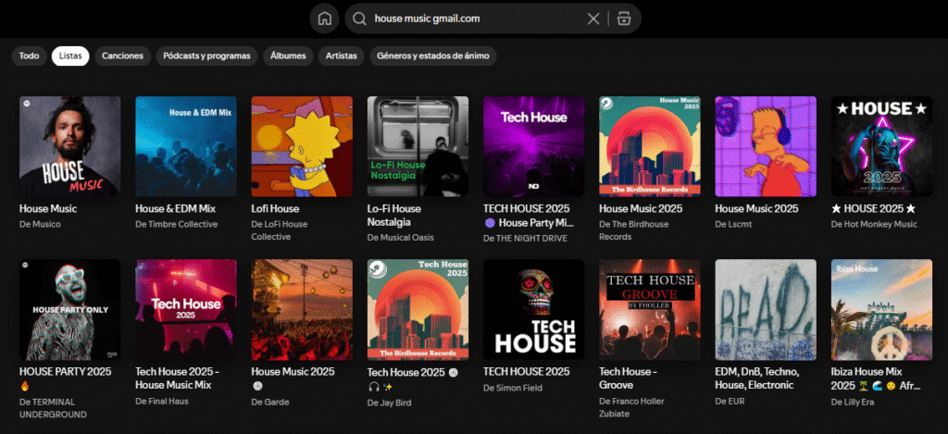
Task: Go to the Home icon button
Action: (325, 19)
